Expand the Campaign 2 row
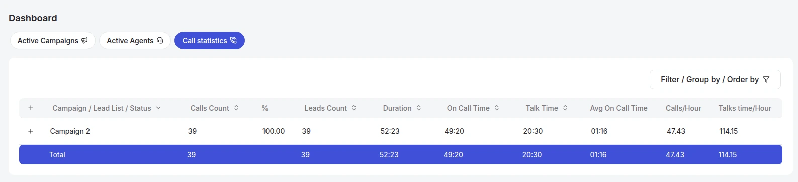This screenshot has height=182, width=798. [x=31, y=131]
